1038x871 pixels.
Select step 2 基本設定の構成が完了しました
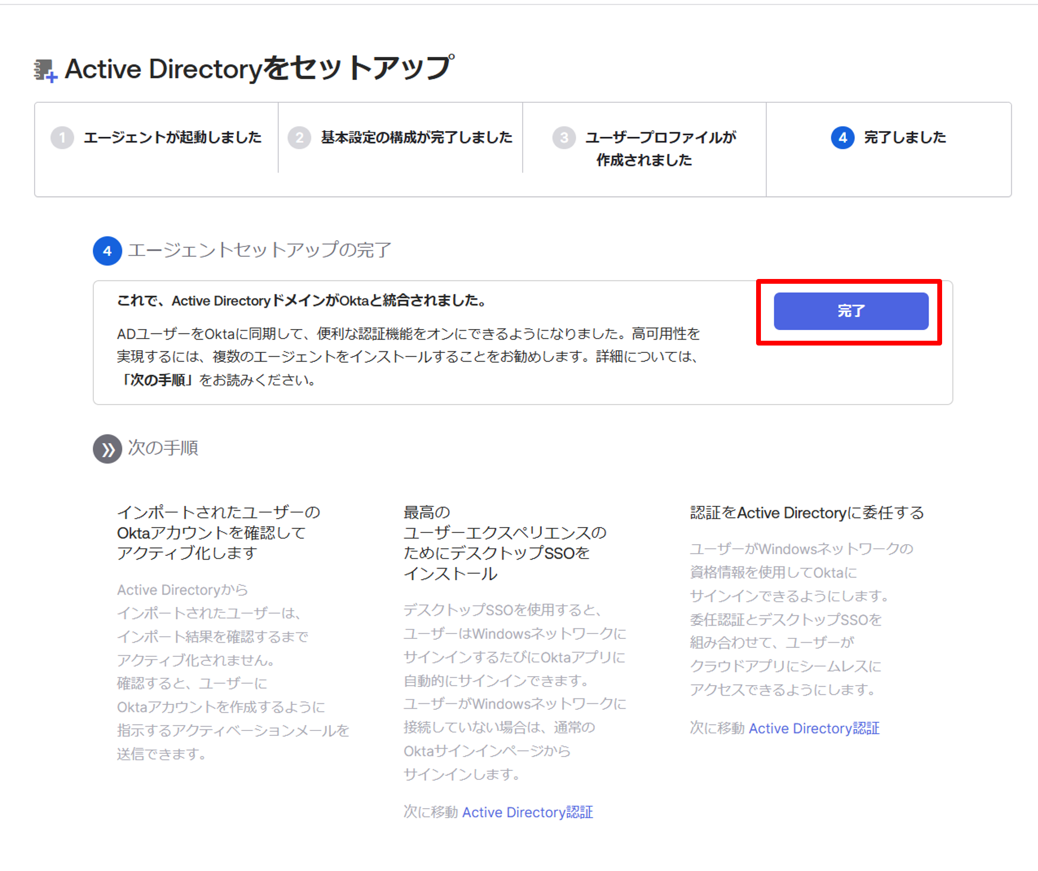point(400,137)
